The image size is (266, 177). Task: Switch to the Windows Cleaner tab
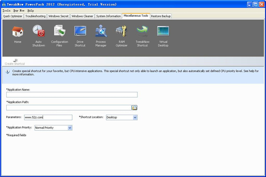click(82, 16)
